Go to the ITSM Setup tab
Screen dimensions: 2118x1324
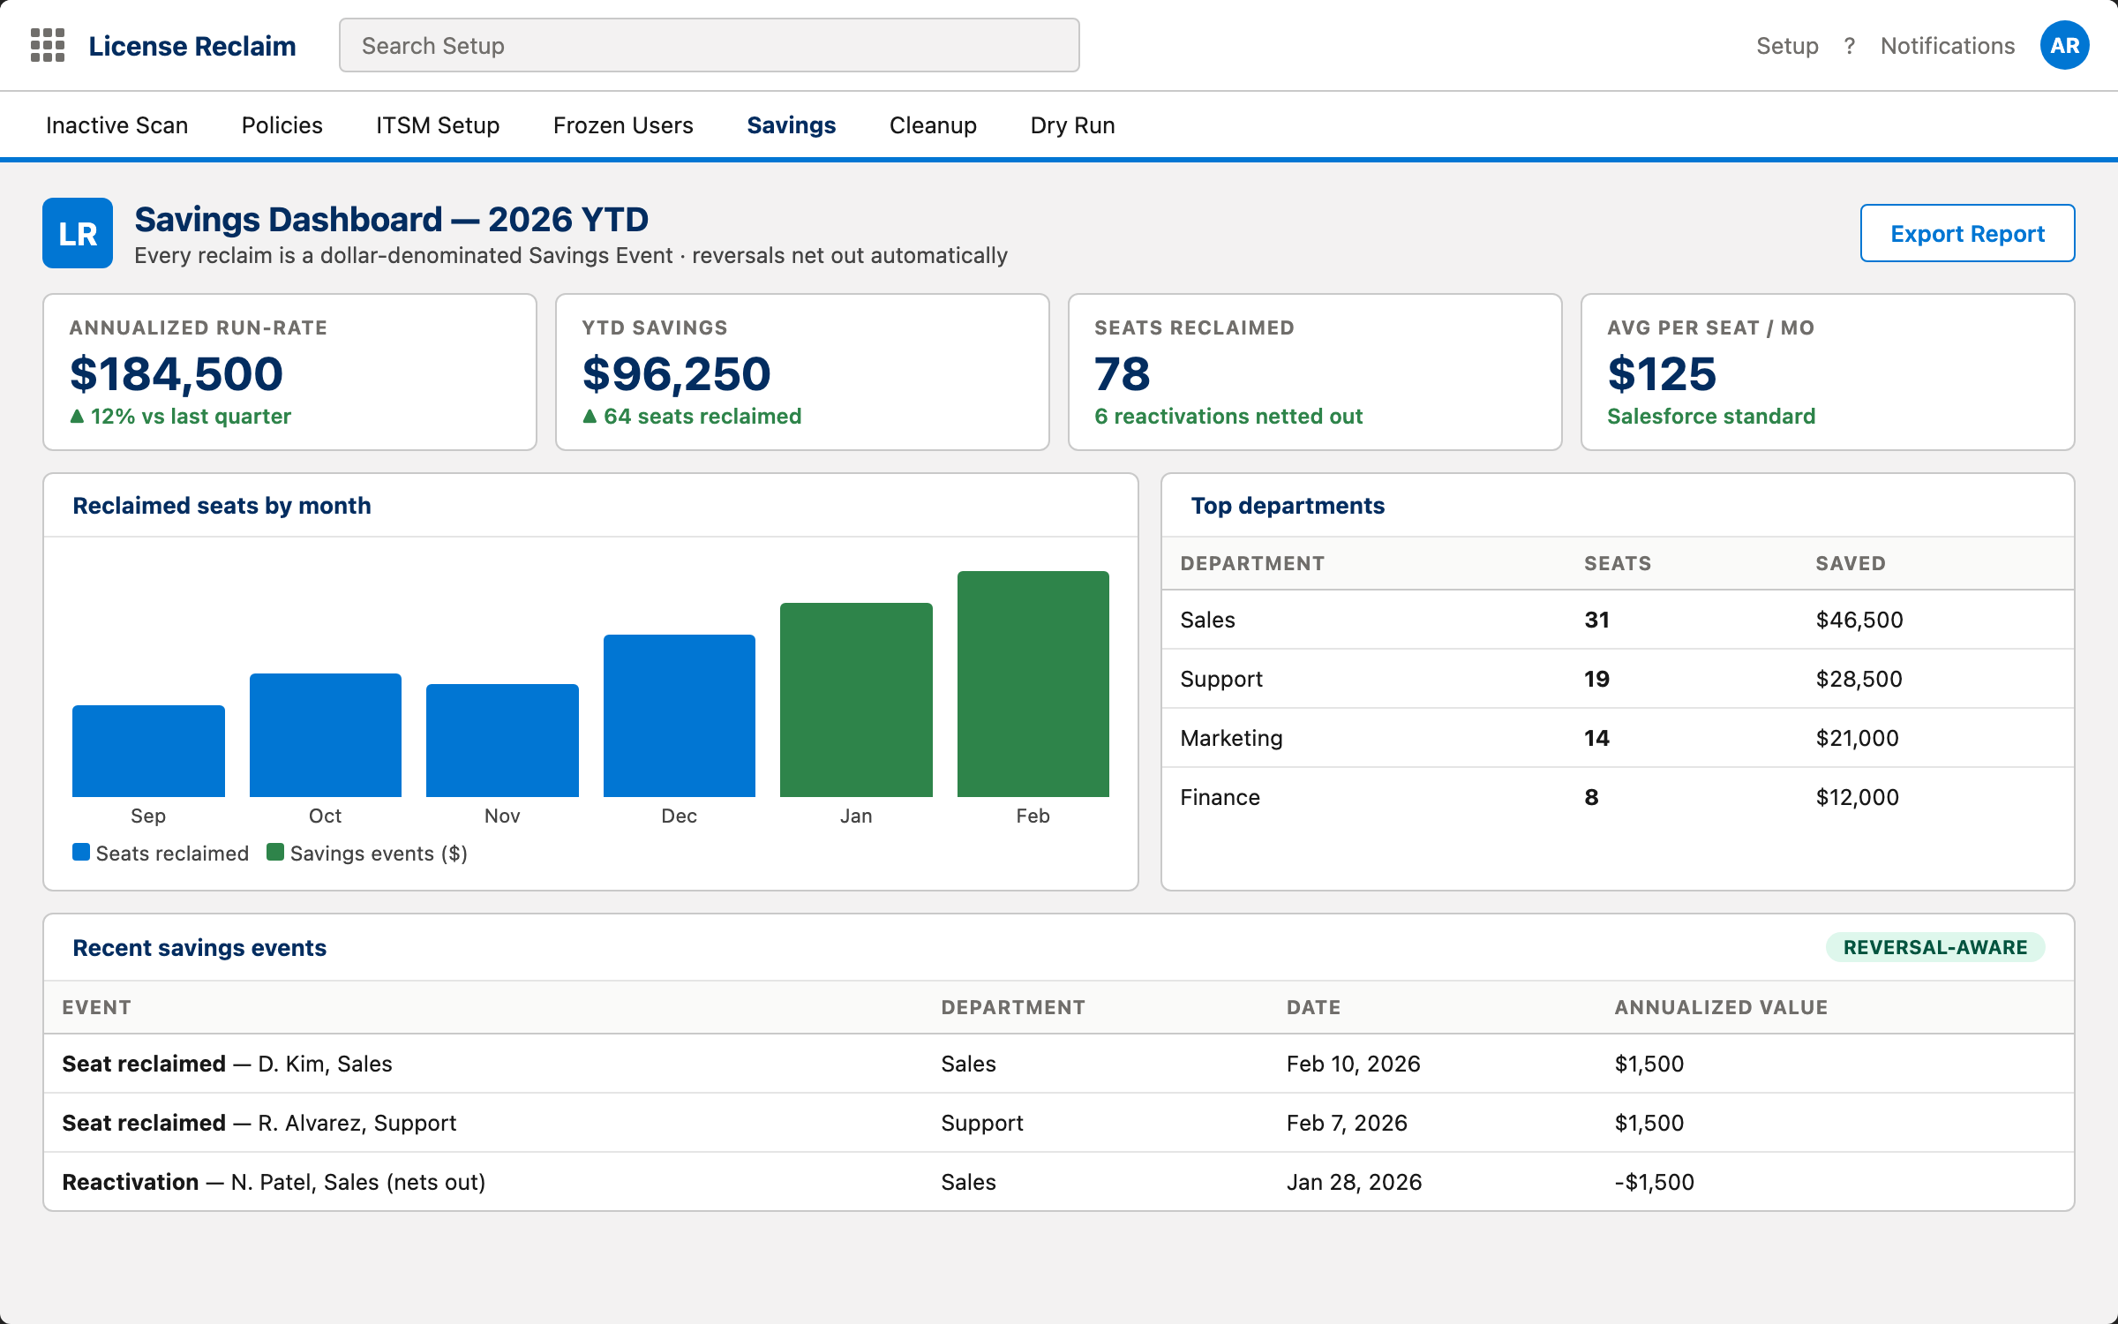click(438, 125)
